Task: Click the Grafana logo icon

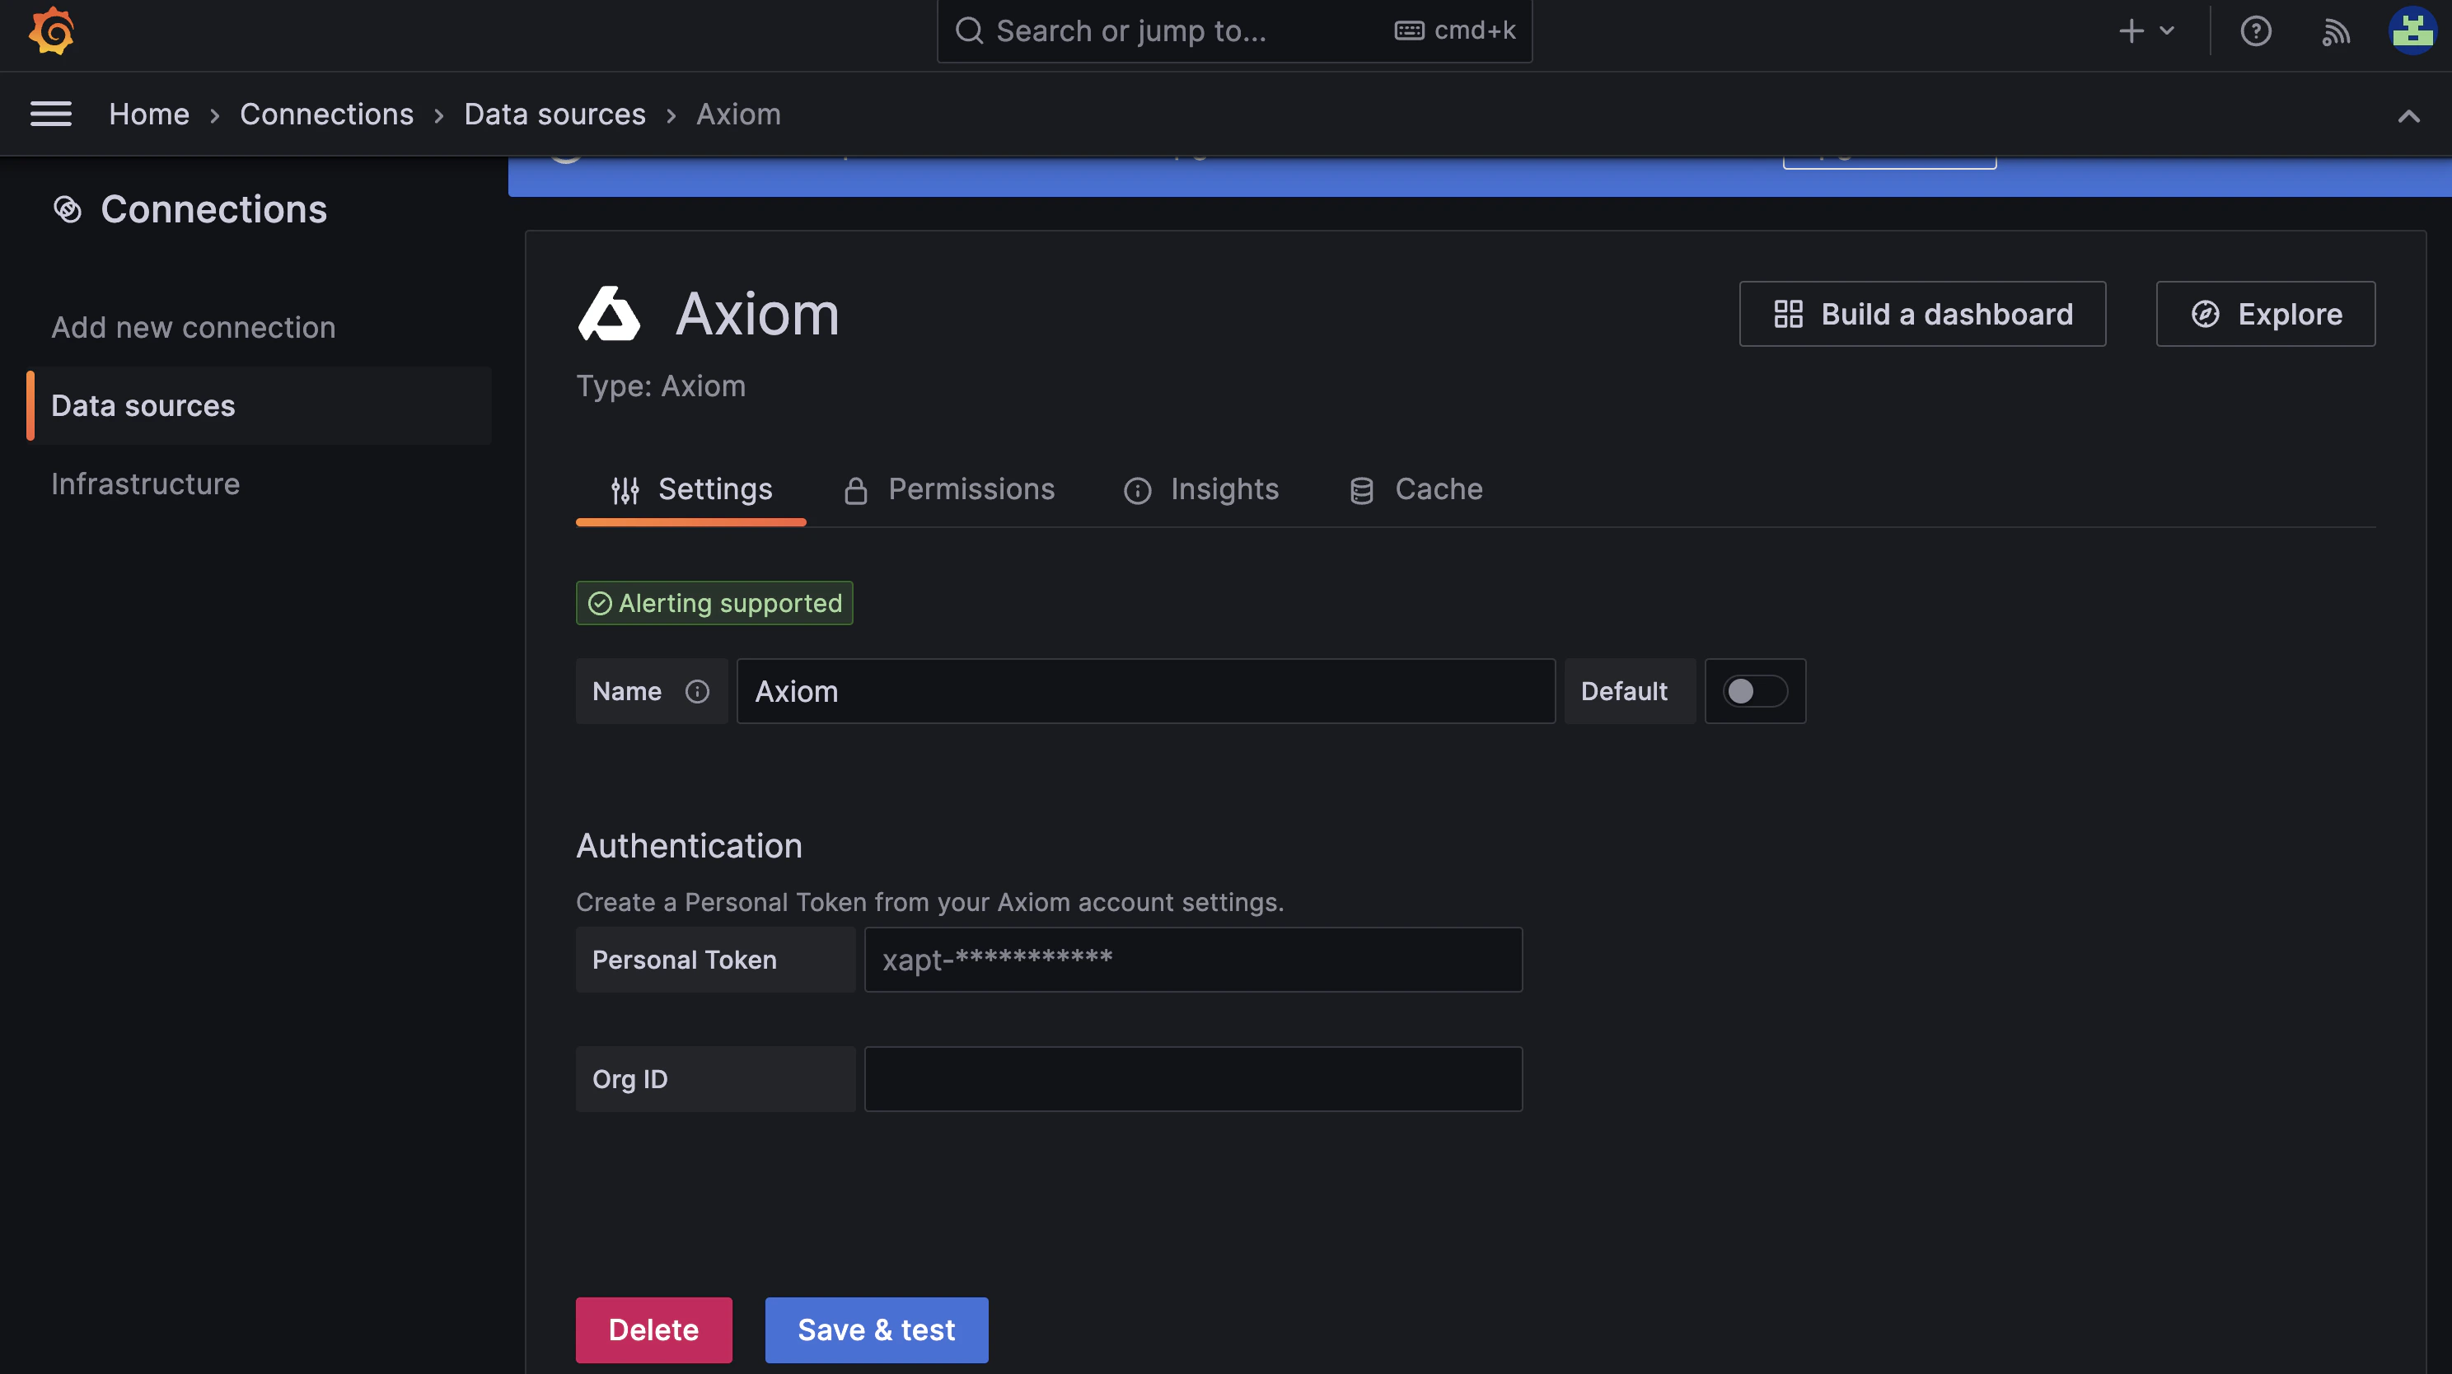Action: click(51, 31)
